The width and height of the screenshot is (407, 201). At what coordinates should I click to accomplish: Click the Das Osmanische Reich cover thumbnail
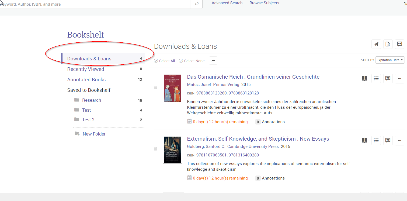click(172, 88)
